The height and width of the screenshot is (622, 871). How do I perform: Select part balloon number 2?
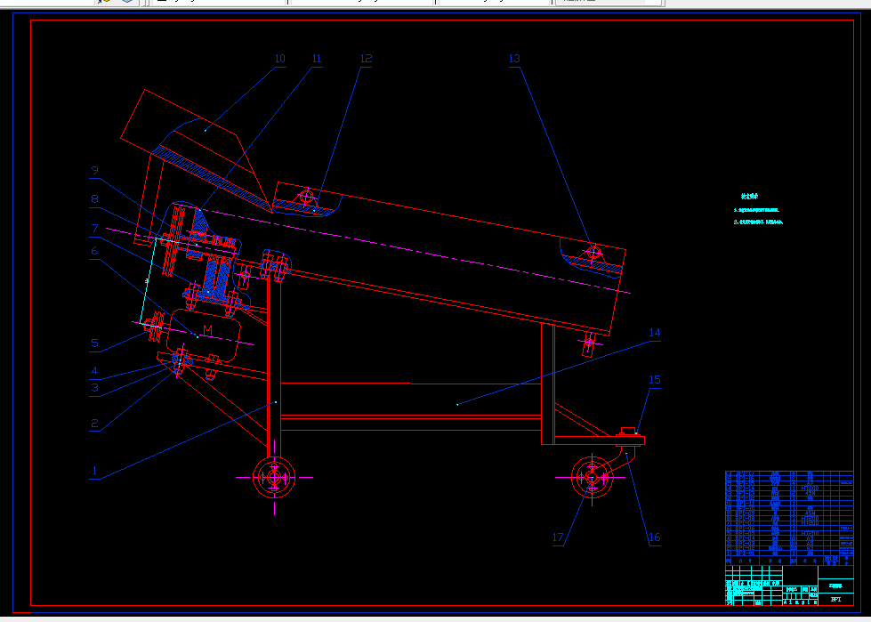click(94, 424)
